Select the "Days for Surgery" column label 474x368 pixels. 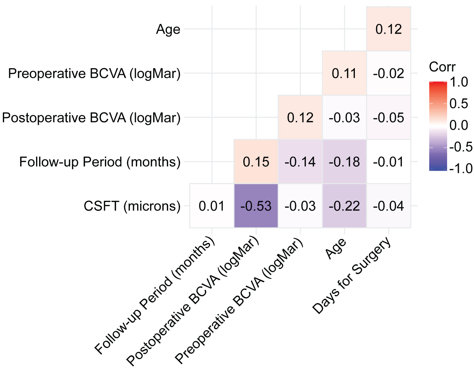(352, 276)
